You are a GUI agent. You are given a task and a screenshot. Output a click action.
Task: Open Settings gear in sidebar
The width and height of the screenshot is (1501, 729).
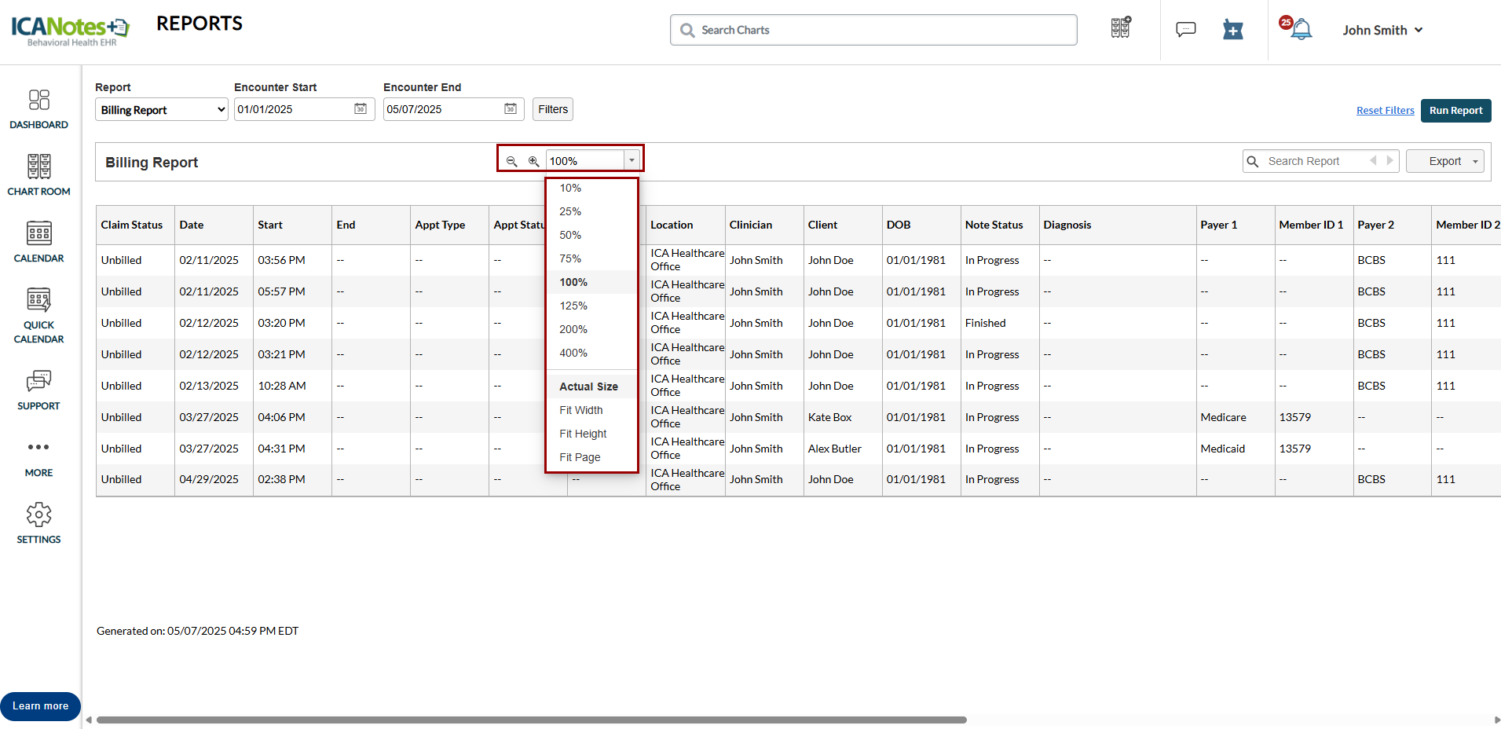(x=38, y=524)
